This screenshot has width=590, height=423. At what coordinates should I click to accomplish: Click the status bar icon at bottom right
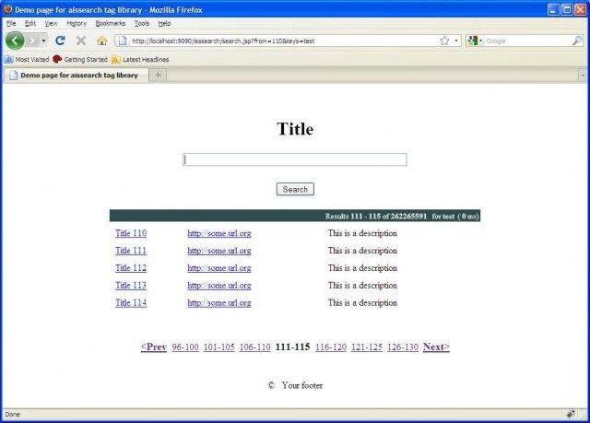[571, 414]
